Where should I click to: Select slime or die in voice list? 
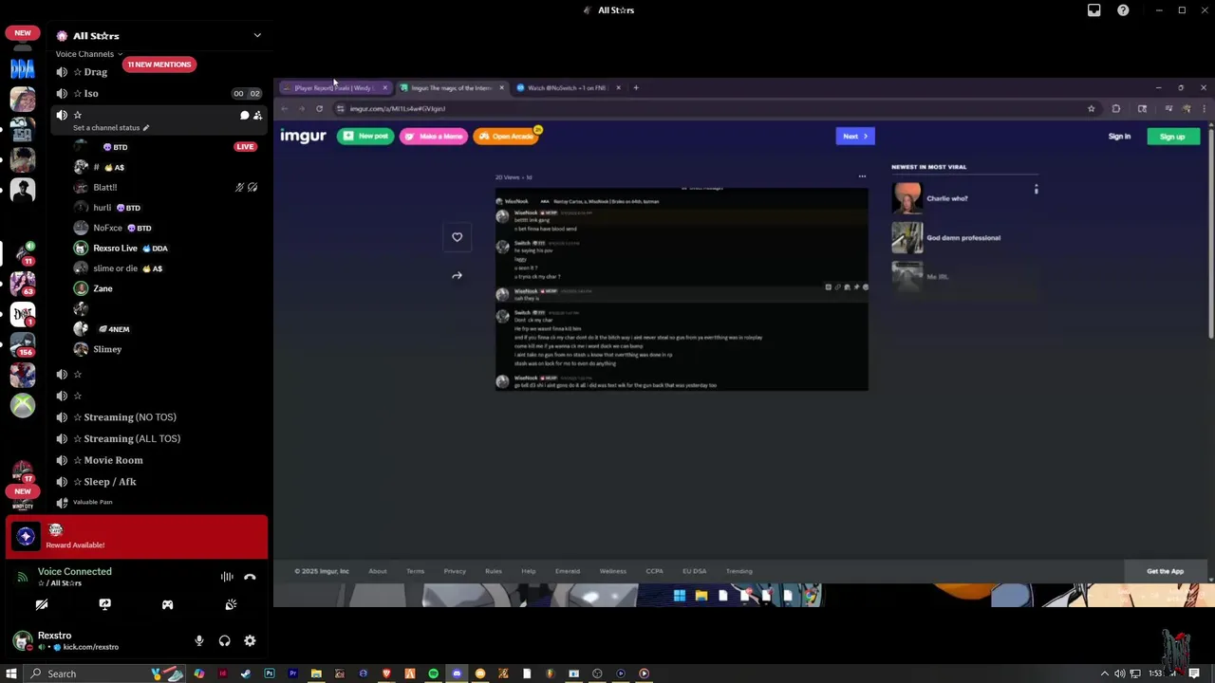[x=116, y=268]
